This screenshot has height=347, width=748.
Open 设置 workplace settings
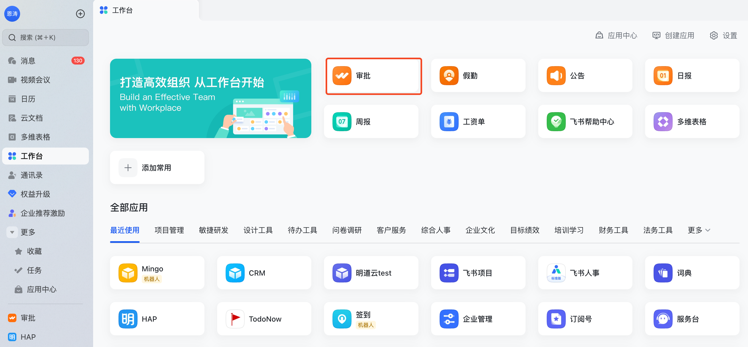(x=724, y=35)
